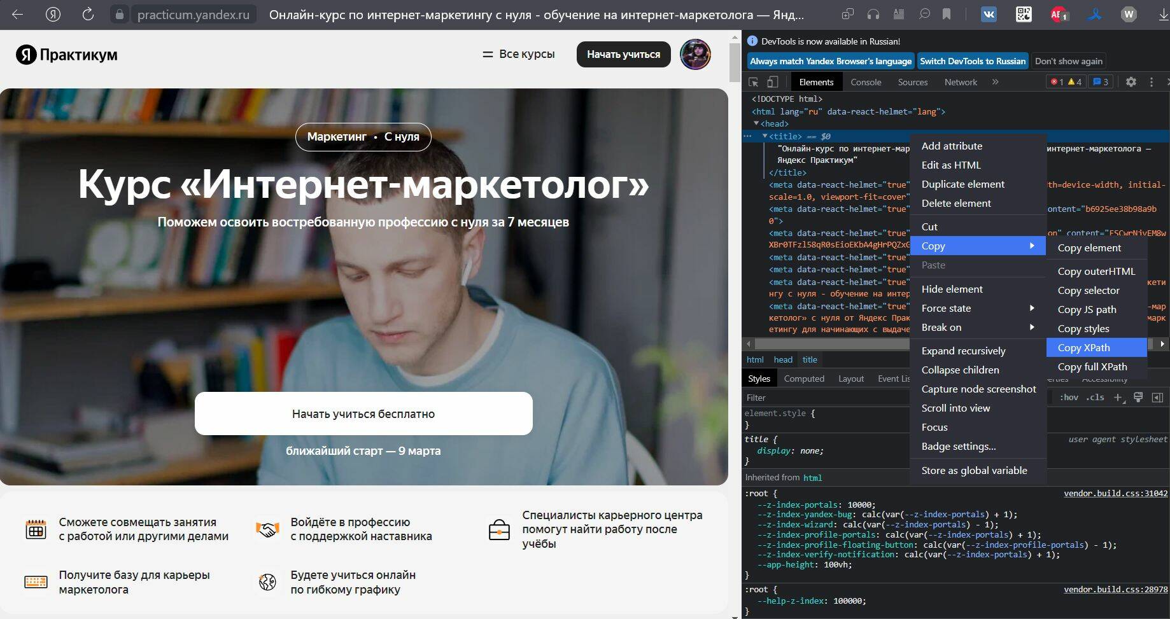This screenshot has width=1170, height=619.
Task: Choose Capture node screenshot
Action: (978, 389)
